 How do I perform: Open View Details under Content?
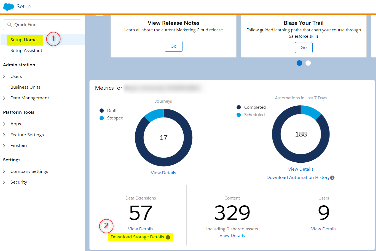tap(232, 236)
